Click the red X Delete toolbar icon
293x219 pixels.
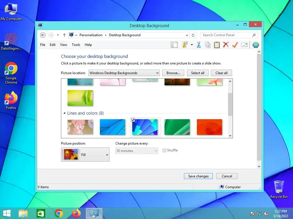[226, 45]
